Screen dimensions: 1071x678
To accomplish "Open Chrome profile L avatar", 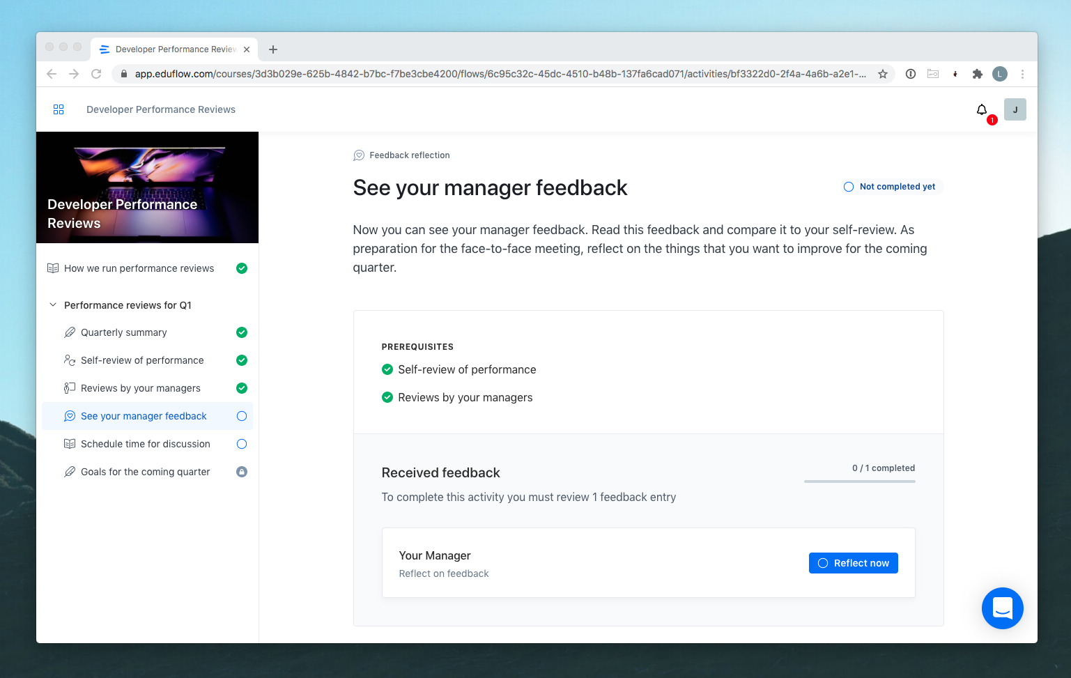I will point(1000,74).
